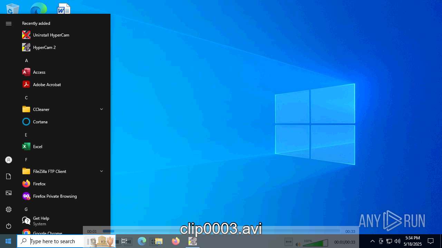Open Recycle Bin desktop icon

(x=13, y=8)
